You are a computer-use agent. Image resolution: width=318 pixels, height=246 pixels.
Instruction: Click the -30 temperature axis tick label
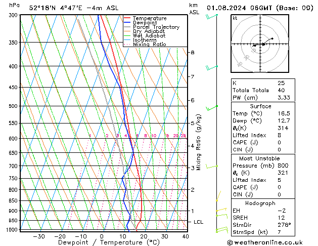[39, 236]
